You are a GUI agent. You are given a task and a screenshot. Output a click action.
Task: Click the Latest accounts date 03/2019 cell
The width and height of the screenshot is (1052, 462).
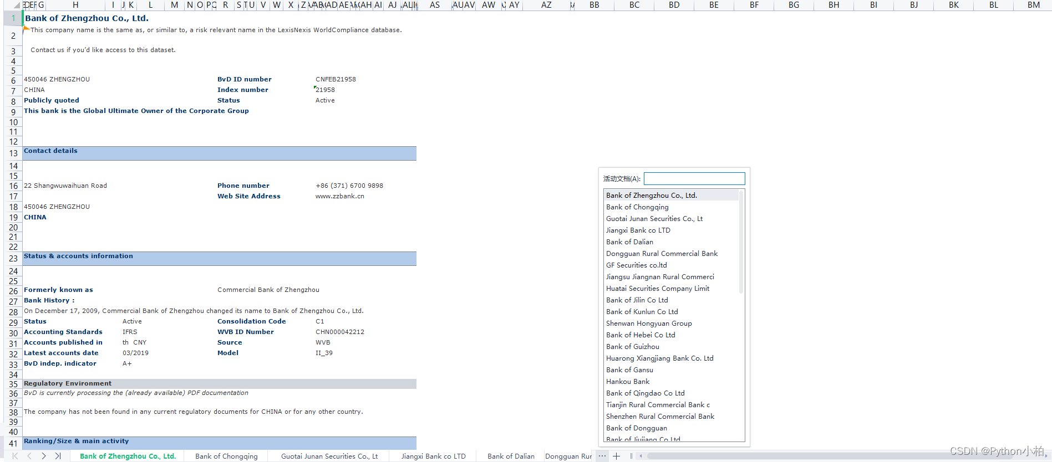coord(135,353)
